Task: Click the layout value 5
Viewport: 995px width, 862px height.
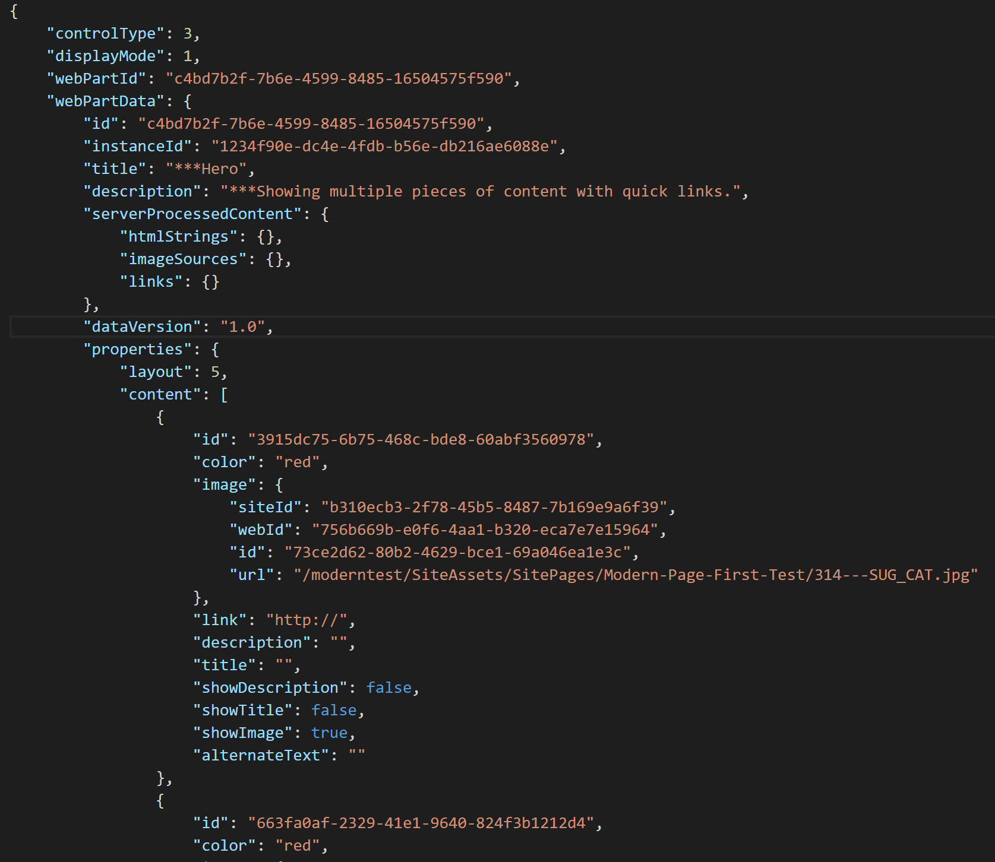Action: pos(215,372)
